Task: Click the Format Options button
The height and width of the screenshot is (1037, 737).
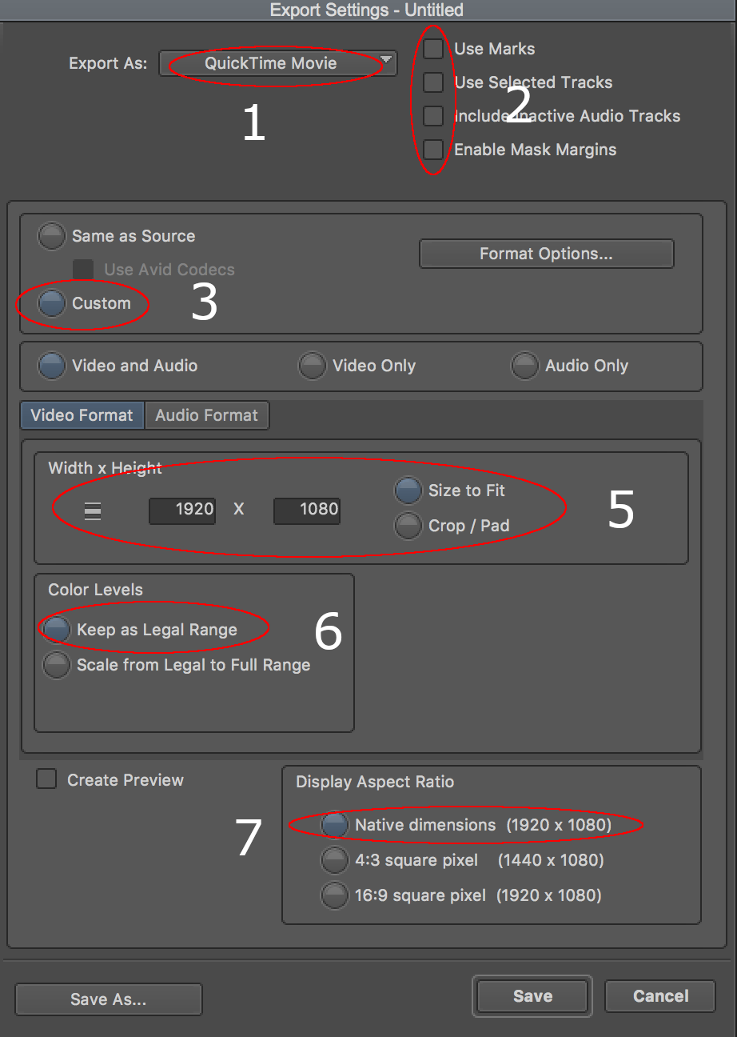Action: (x=546, y=254)
